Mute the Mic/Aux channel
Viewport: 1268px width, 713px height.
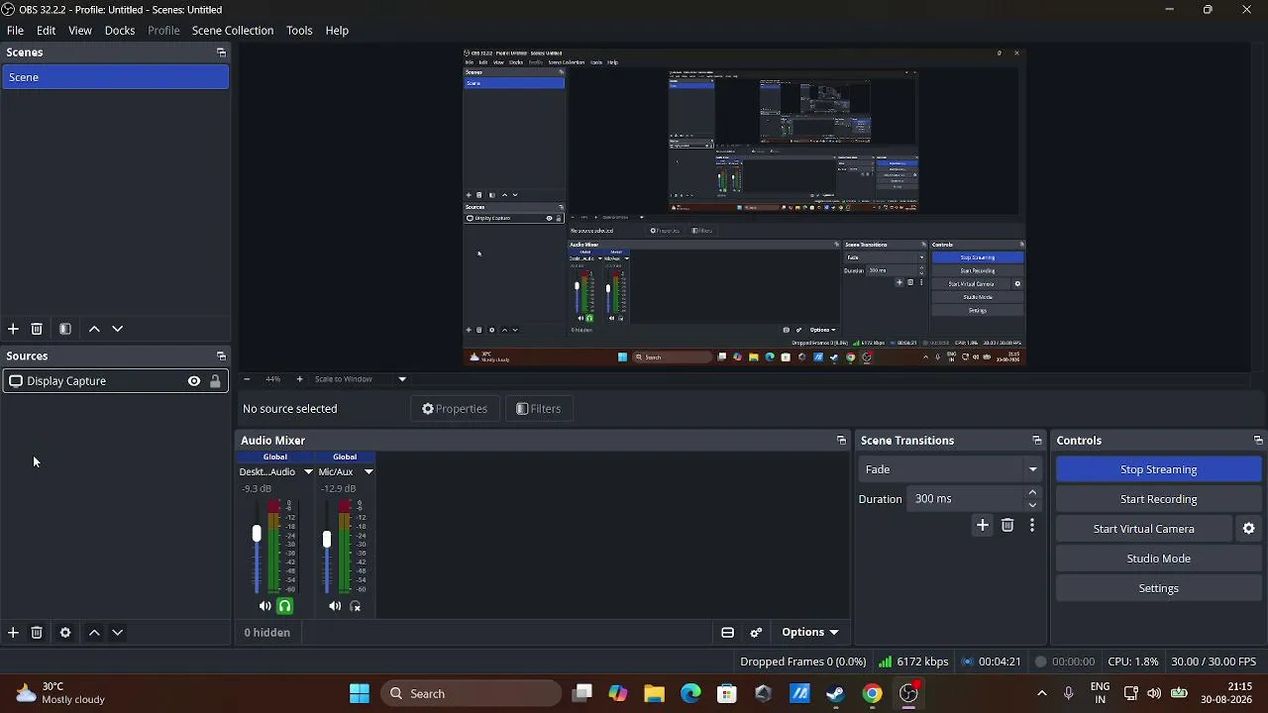coord(335,606)
